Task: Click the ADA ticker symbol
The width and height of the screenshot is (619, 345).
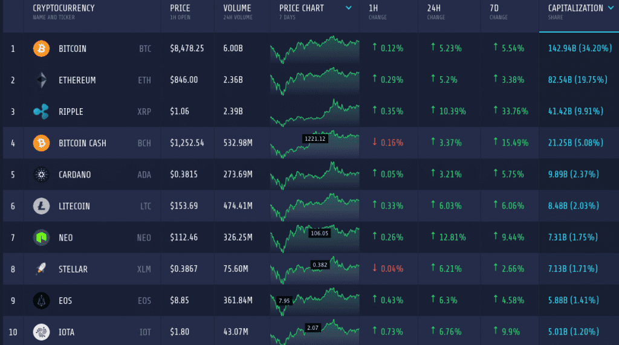Action: [144, 175]
